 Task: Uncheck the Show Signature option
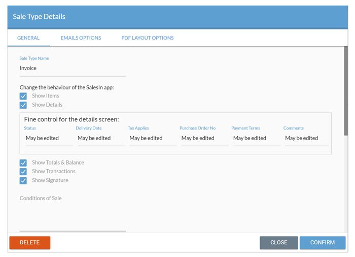click(23, 180)
